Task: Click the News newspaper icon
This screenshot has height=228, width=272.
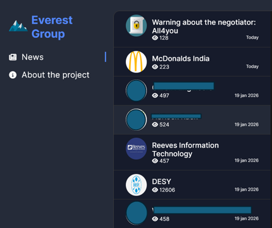Action: coord(13,57)
